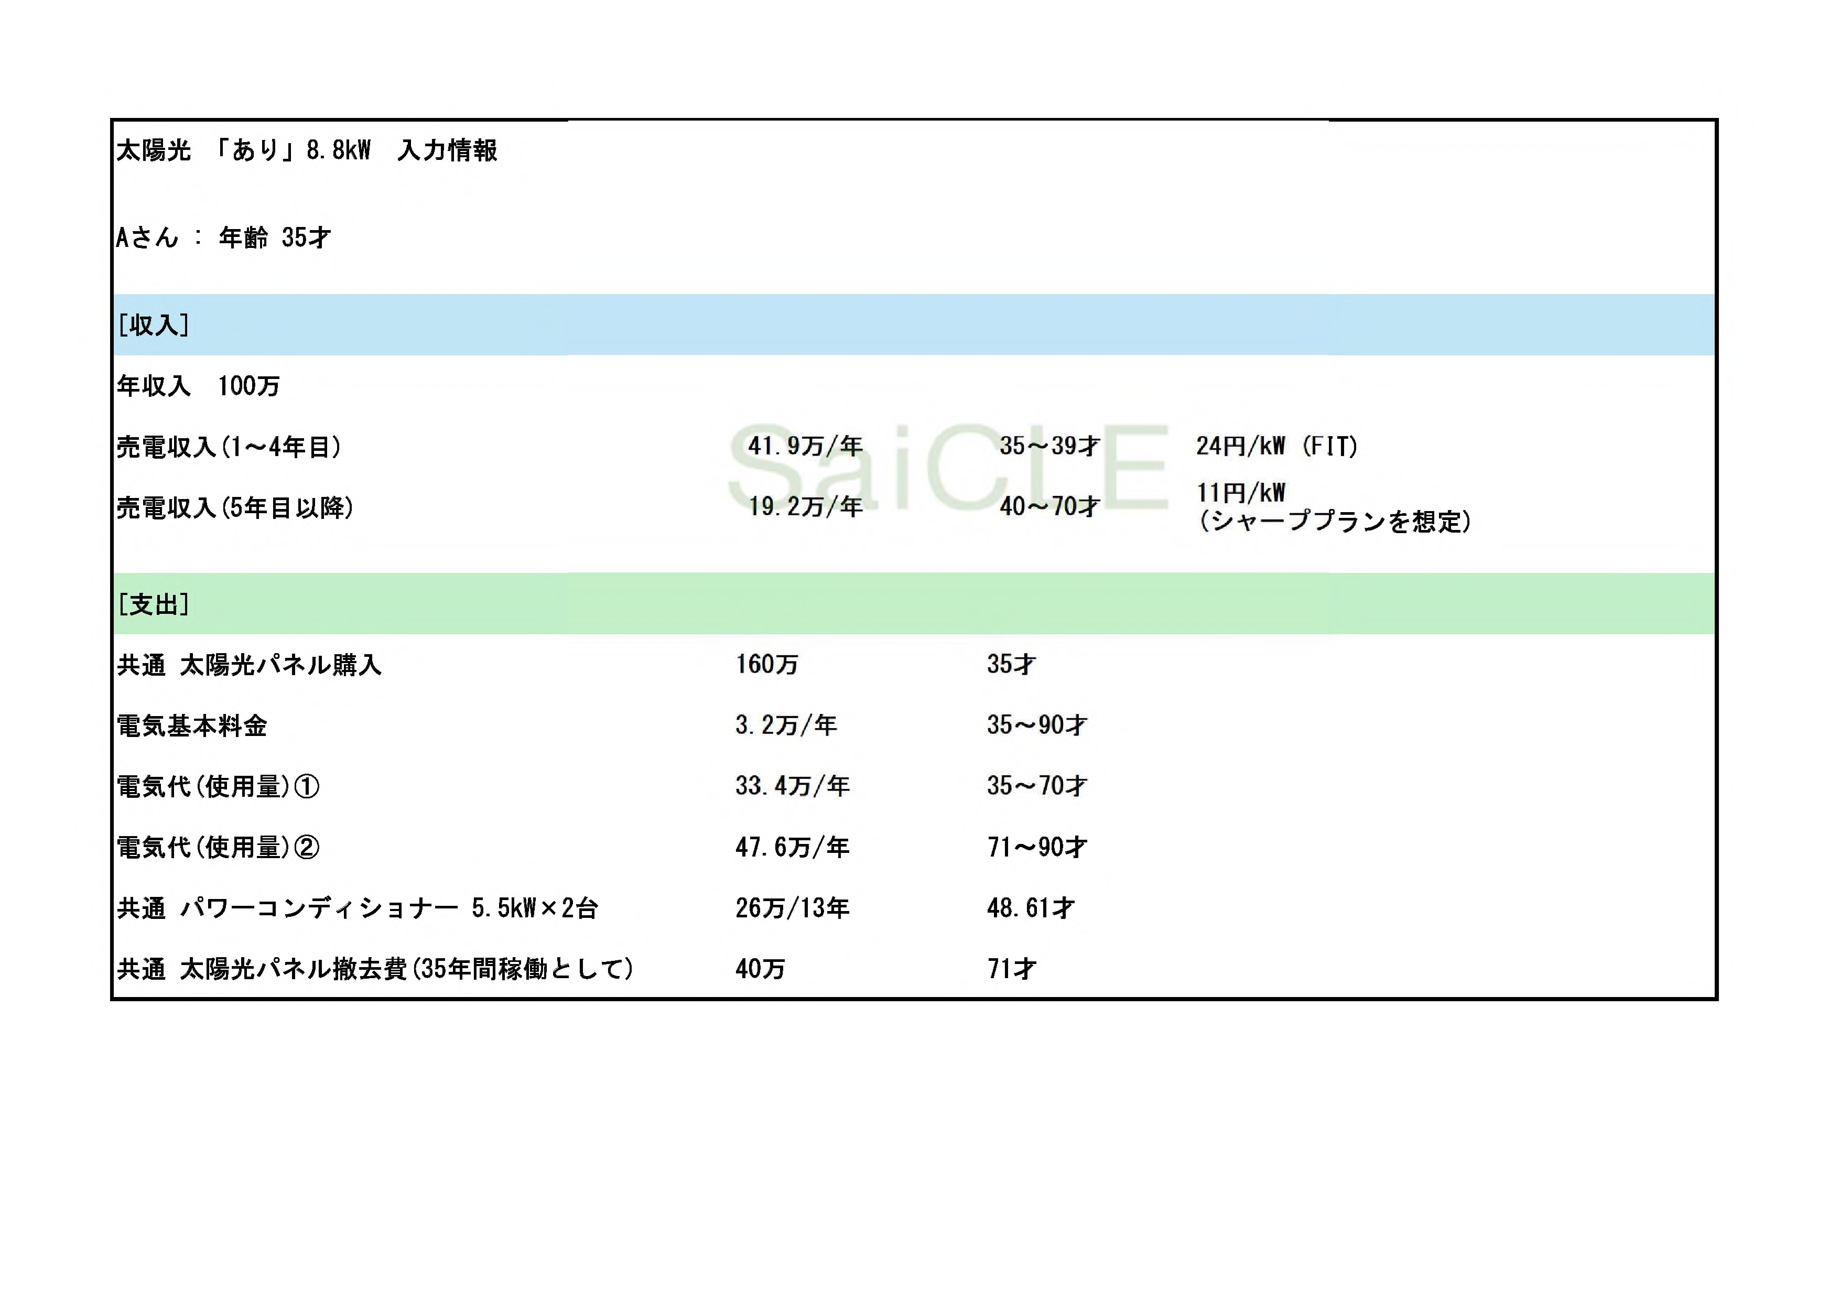
Task: Click the title 太陽光「あり」8.8kW 入力情報
Action: (307, 150)
